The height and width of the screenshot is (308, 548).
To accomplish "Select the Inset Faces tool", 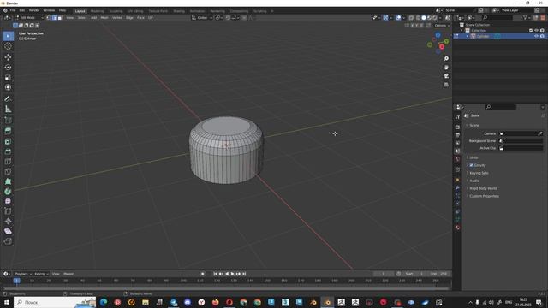I will coord(8,141).
